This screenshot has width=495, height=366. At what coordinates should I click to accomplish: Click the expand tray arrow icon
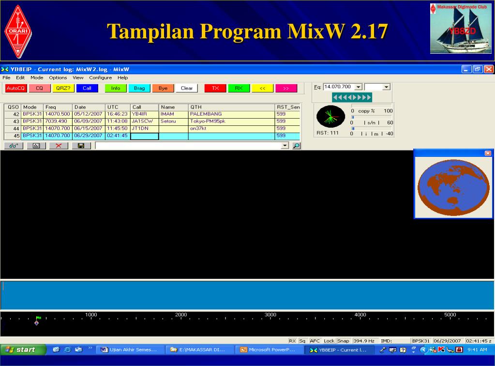pyautogui.click(x=423, y=350)
